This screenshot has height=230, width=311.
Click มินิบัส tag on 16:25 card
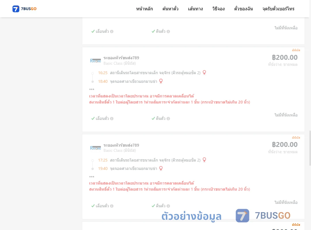click(296, 50)
